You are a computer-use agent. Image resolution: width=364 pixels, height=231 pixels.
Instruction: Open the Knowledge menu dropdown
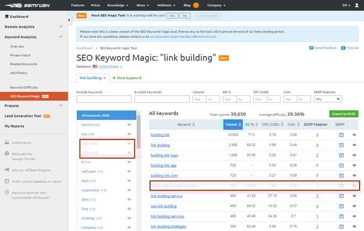click(117, 5)
